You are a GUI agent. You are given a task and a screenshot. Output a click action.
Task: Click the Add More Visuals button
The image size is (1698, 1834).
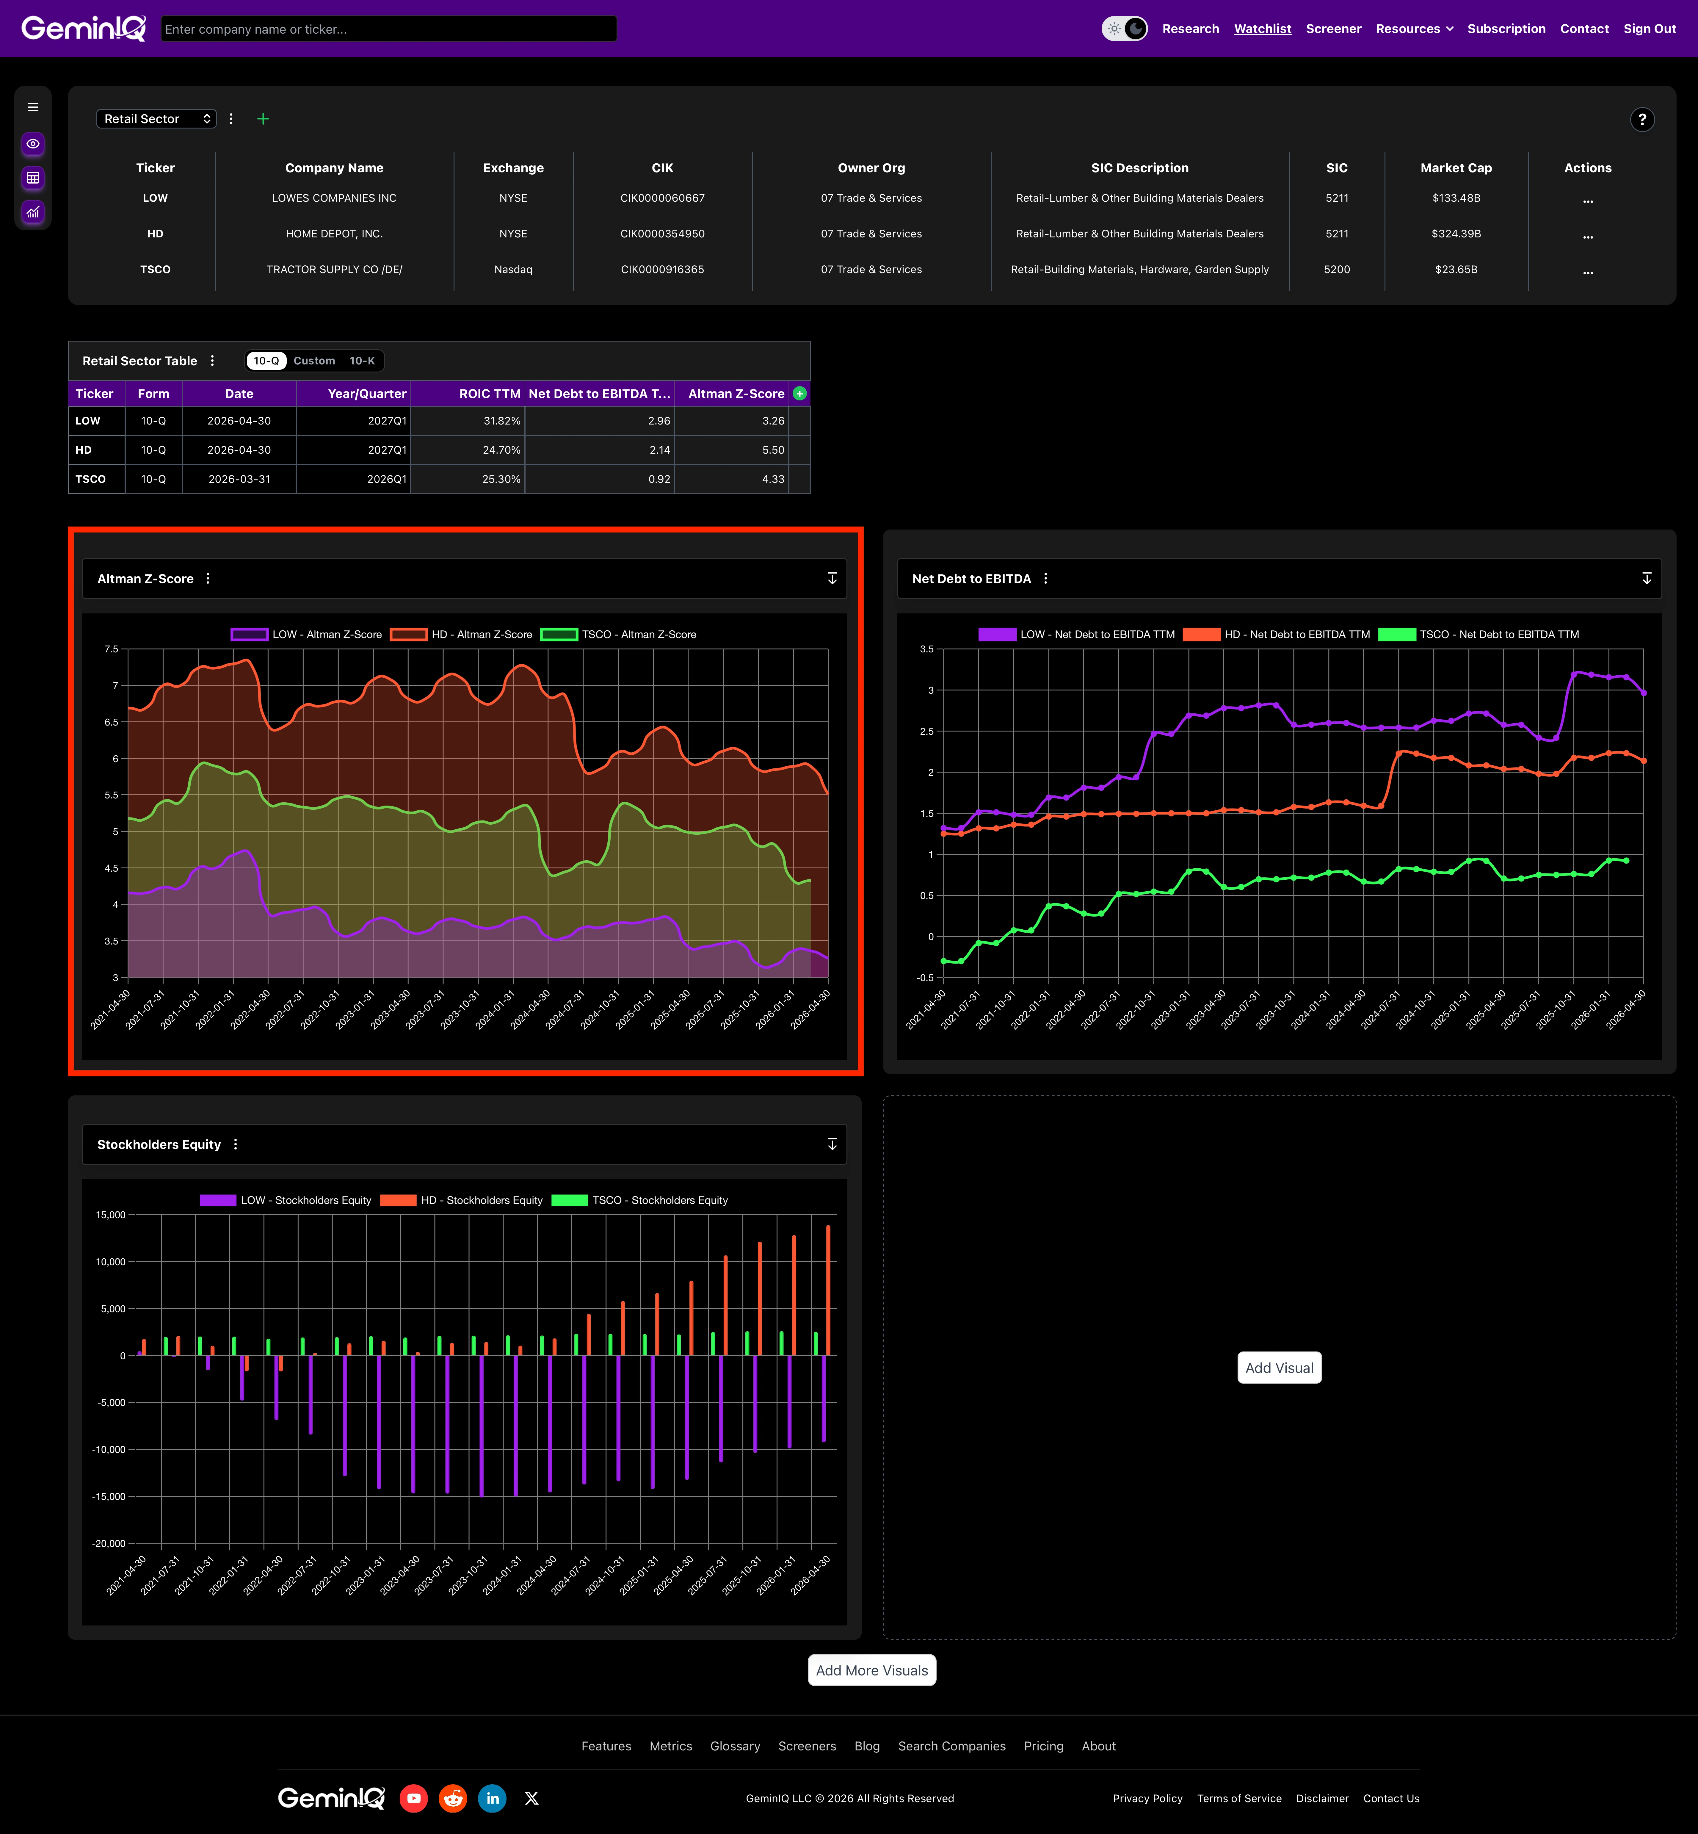click(x=872, y=1670)
